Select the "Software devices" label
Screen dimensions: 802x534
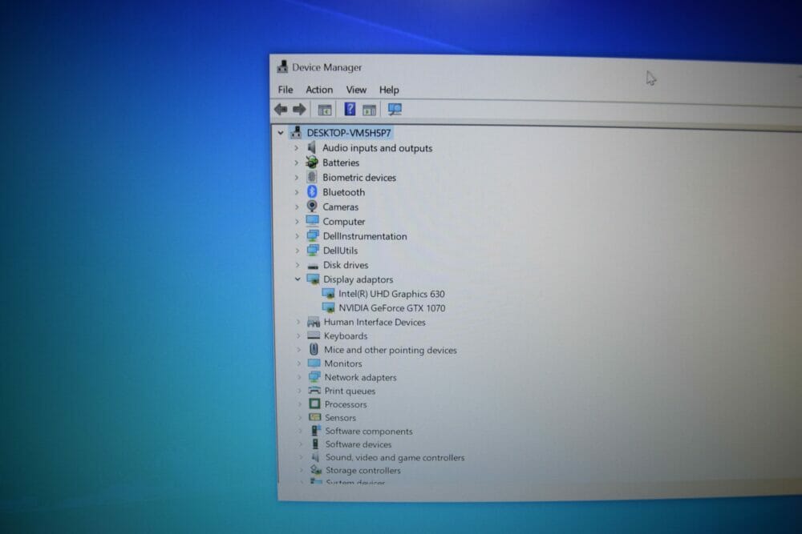click(x=358, y=444)
